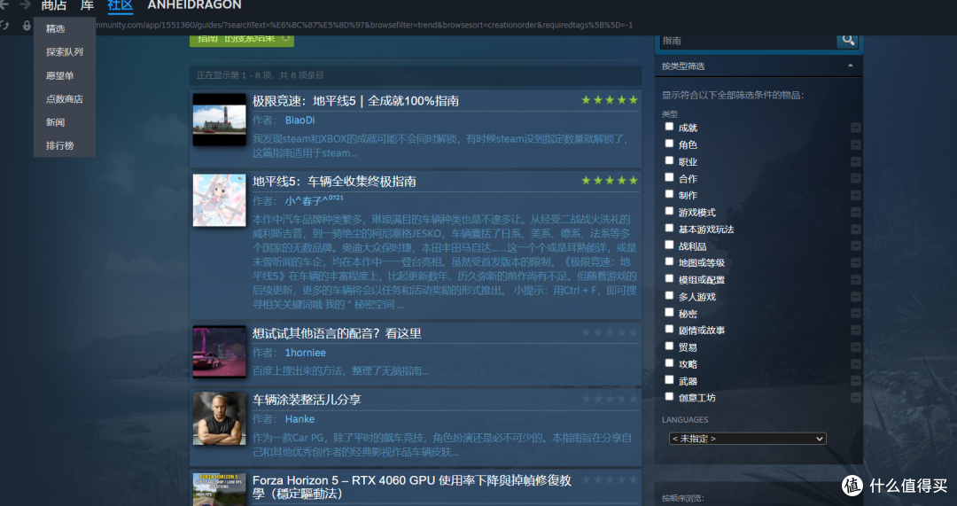Viewport: 957px width, 506px height.
Task: Check the 游戏模式 filter checkbox
Action: pyautogui.click(x=669, y=211)
